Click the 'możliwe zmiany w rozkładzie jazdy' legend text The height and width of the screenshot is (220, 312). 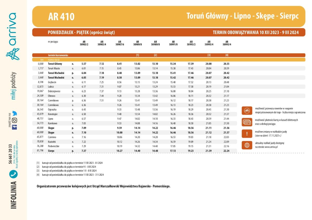pos(271,132)
